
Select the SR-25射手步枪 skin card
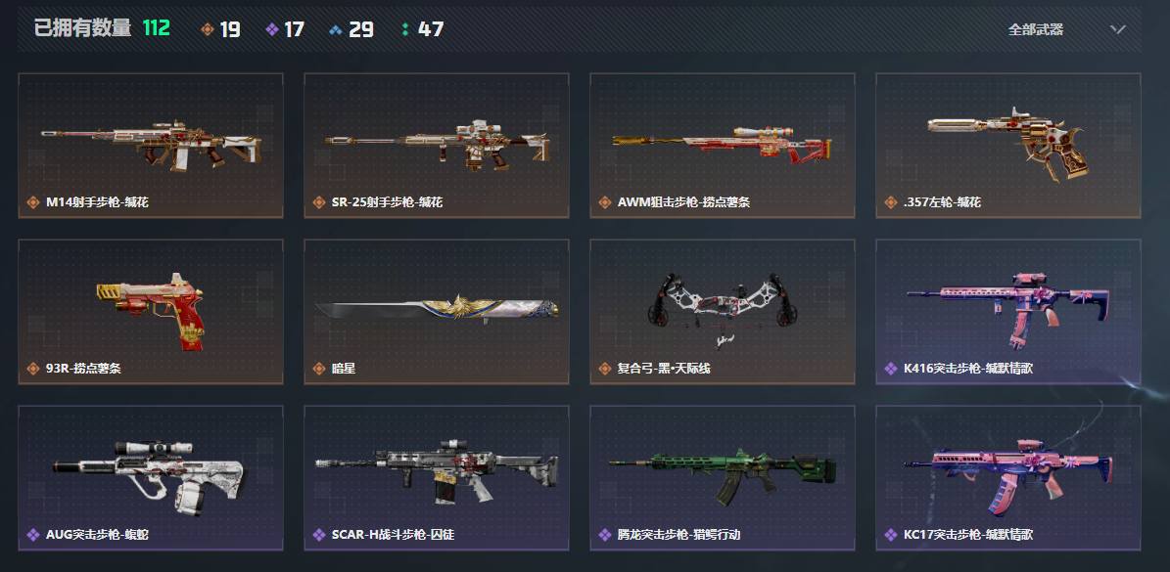(437, 146)
